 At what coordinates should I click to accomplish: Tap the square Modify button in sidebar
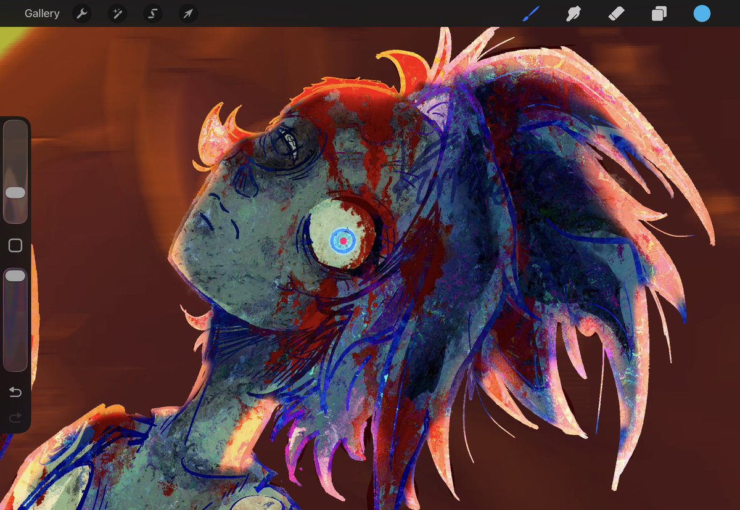click(15, 245)
